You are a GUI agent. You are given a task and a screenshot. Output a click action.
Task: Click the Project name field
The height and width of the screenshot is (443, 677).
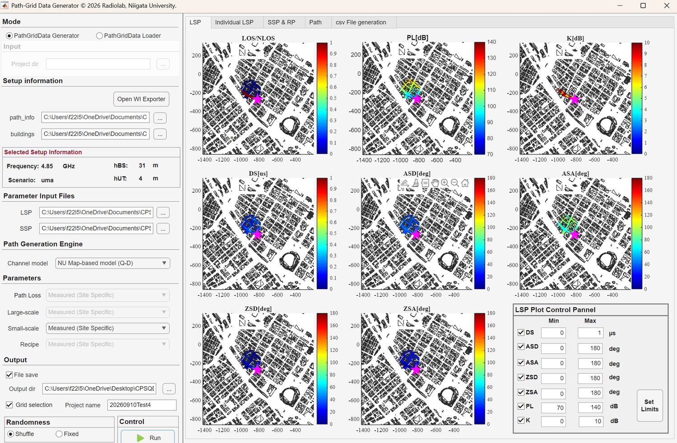coord(142,405)
